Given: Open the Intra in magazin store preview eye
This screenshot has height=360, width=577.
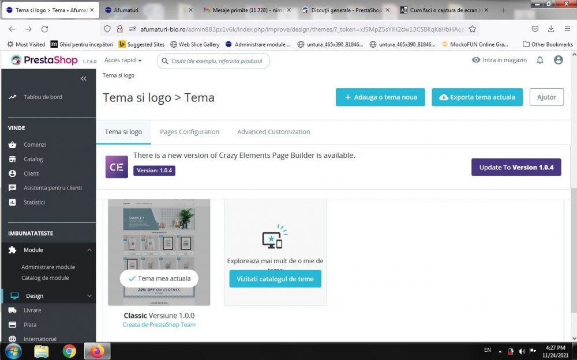Looking at the screenshot, I should click(476, 59).
